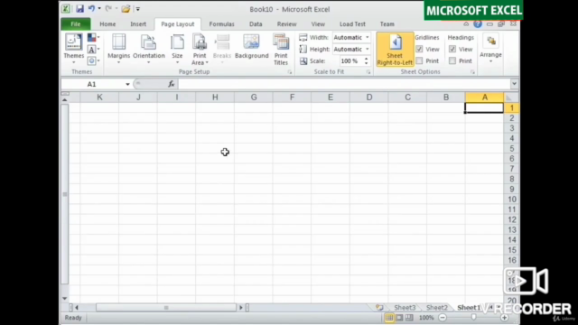Select row header 5
Image resolution: width=578 pixels, height=325 pixels.
[x=512, y=148]
